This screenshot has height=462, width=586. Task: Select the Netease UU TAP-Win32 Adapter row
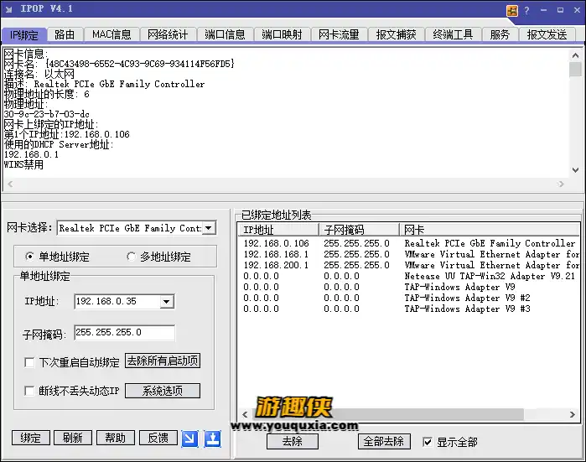[x=409, y=276]
